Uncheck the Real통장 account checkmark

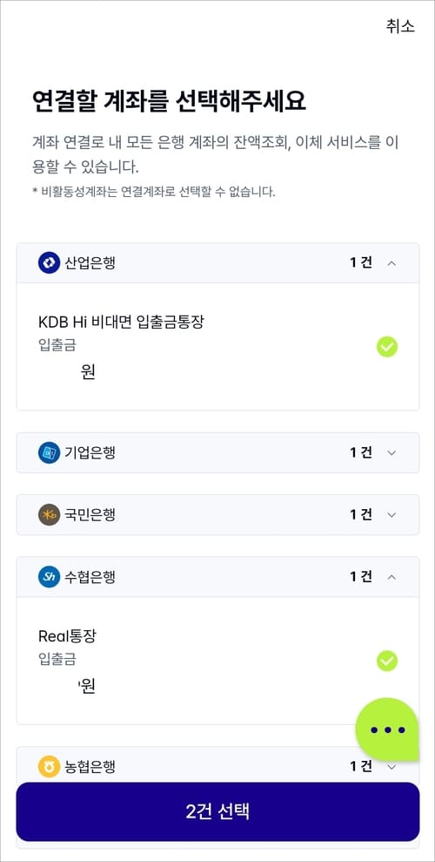coord(387,661)
